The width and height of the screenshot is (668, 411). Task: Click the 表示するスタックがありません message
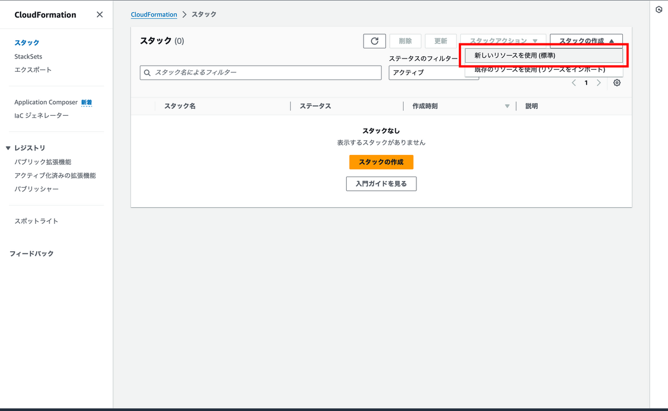point(381,143)
